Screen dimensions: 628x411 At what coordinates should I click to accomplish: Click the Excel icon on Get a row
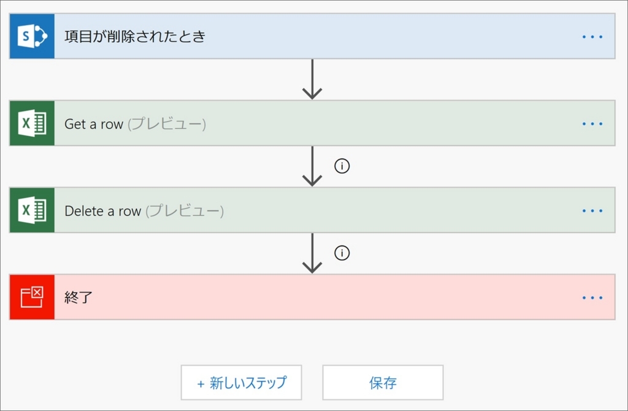[31, 123]
